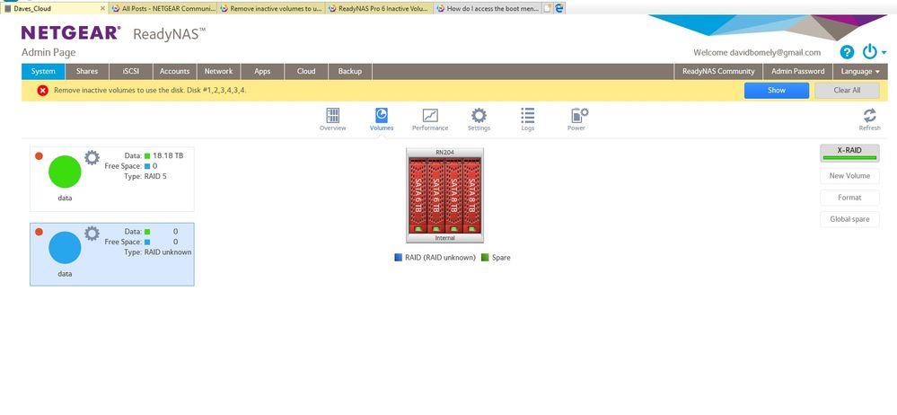Screen dimensions: 897x415
Task: Click the Global spare button
Action: coord(849,219)
